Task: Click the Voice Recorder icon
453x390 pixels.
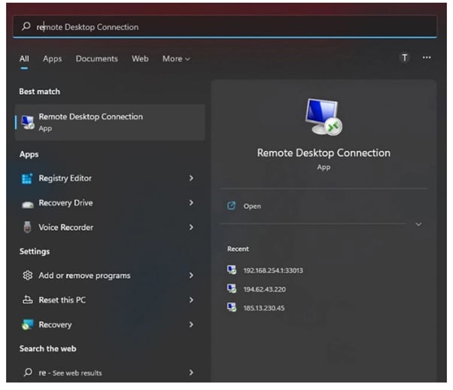Action: pos(27,227)
